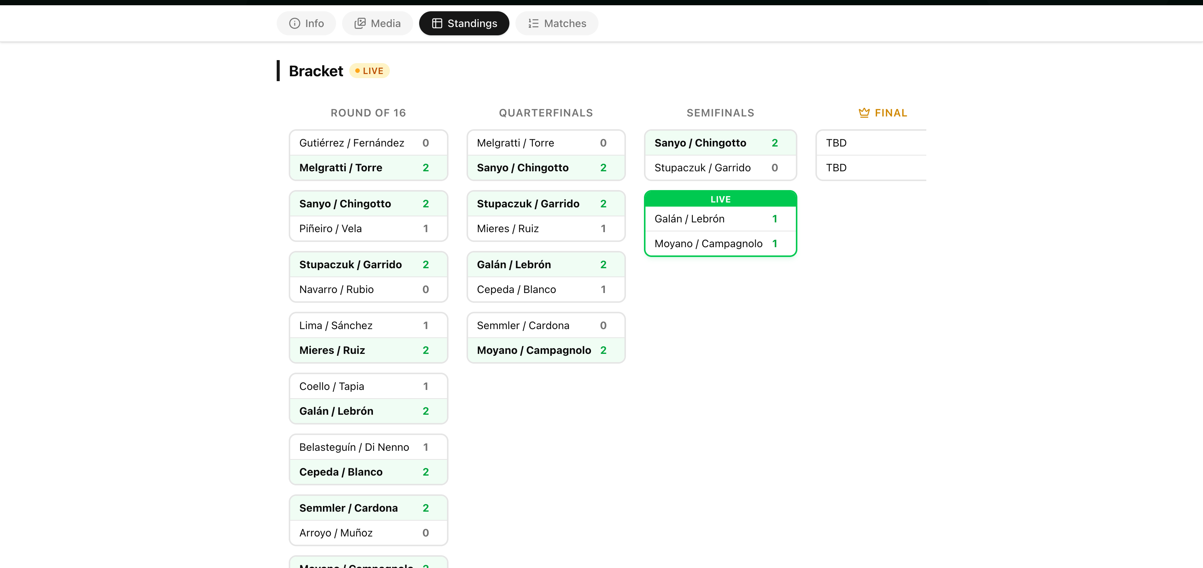Select Belasteguín / Di Nenno row
Screen dimensions: 1203x568
click(x=368, y=447)
